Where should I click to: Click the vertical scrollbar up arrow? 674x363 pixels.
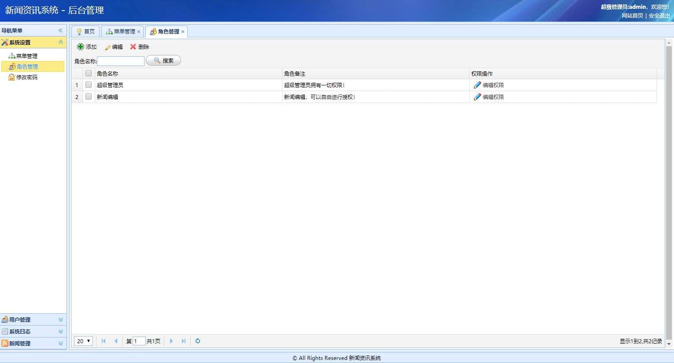click(669, 43)
